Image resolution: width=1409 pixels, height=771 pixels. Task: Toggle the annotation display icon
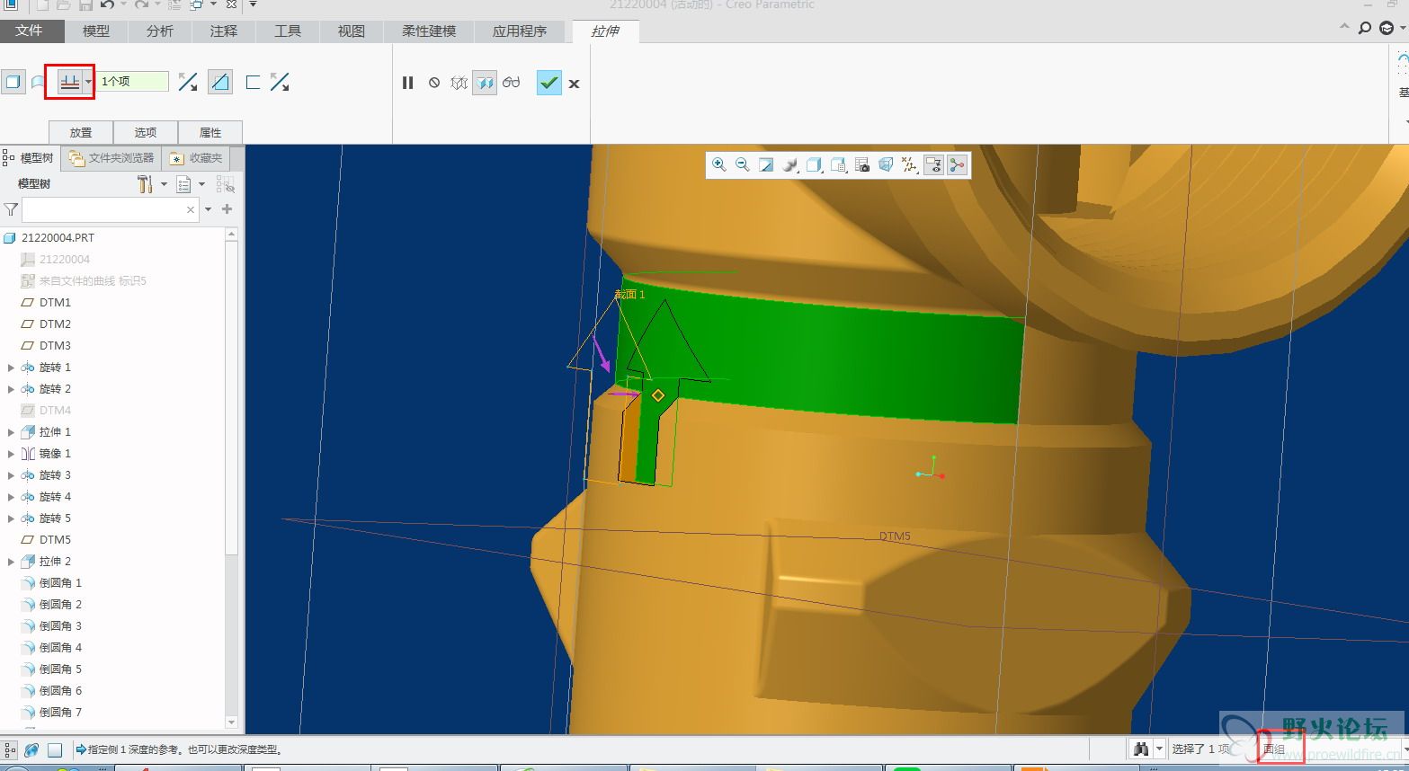click(x=933, y=164)
